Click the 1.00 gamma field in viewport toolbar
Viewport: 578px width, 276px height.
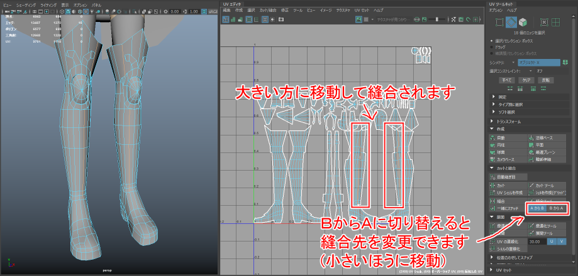click(193, 11)
